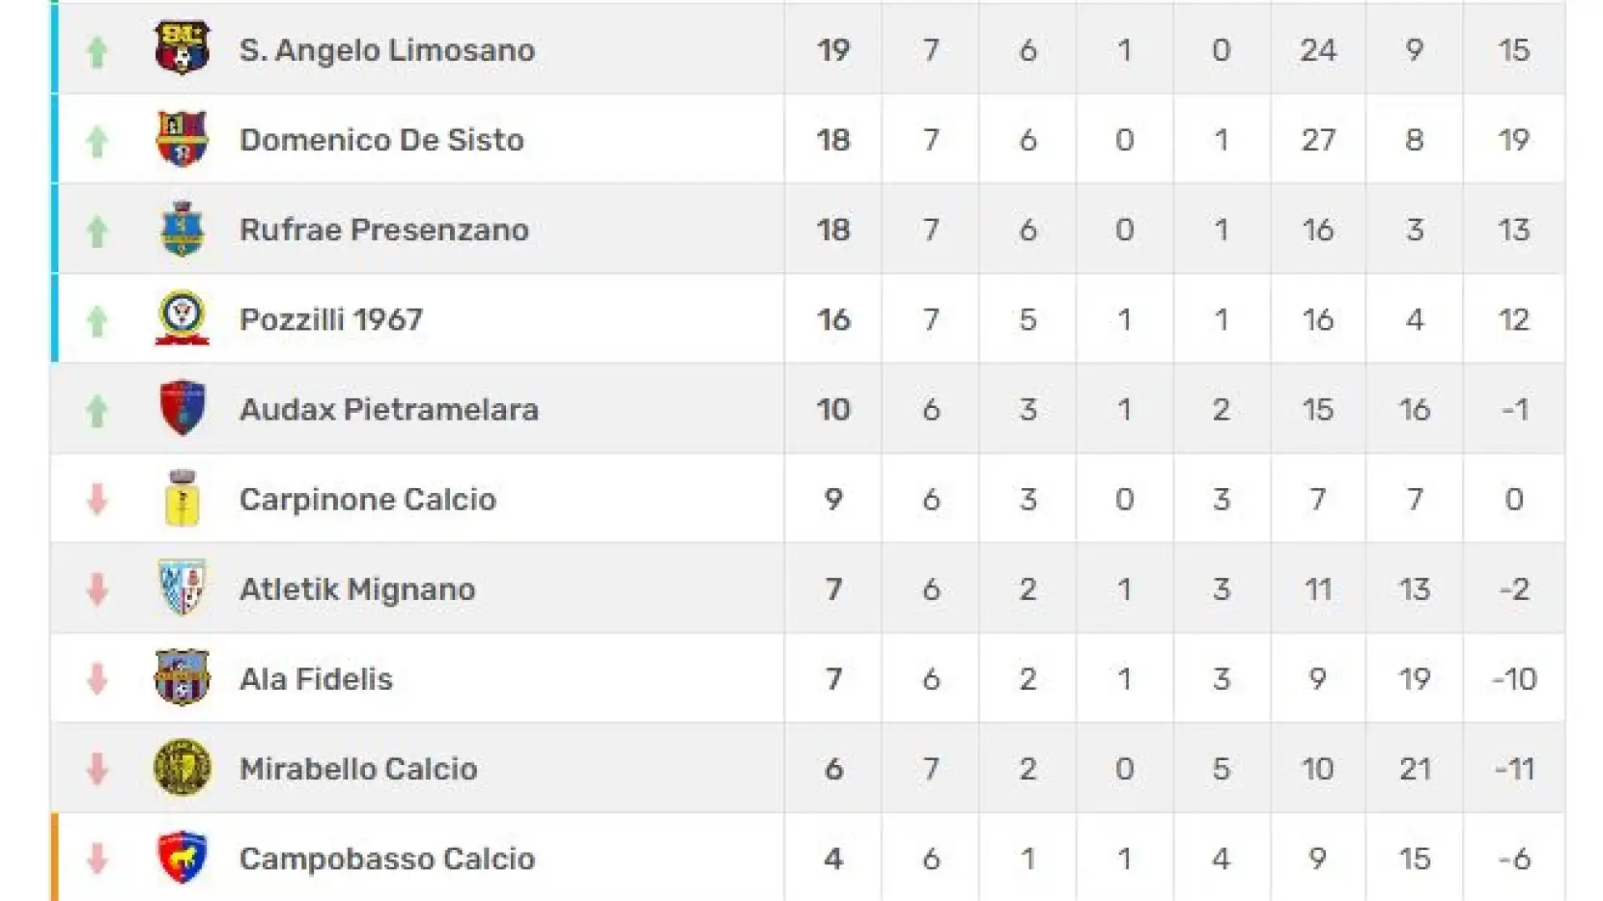Click the Mirabello Calcio round crest
1603x901 pixels.
(182, 768)
